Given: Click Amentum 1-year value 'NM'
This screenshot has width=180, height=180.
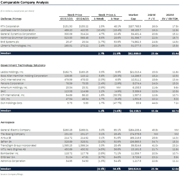Looking at the screenshot, I should point(119,88).
